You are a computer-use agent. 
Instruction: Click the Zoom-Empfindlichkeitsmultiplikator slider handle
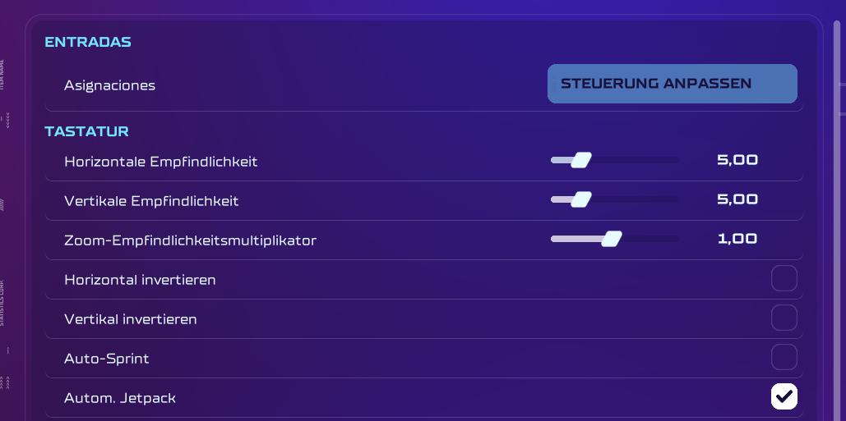(612, 239)
